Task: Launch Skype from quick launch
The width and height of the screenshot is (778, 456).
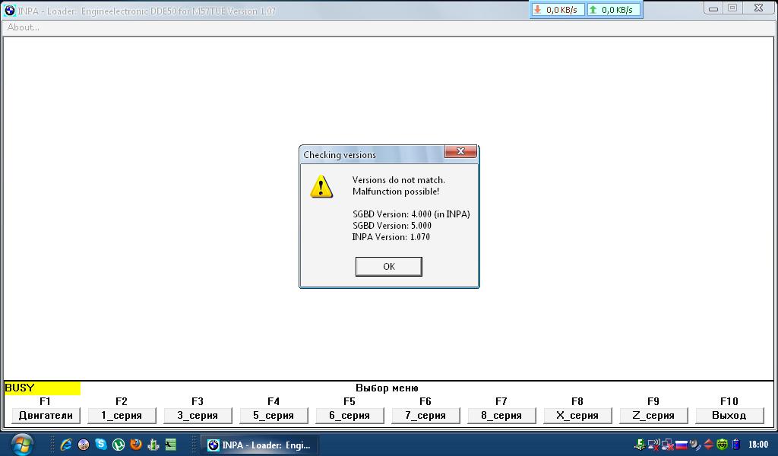Action: tap(101, 444)
